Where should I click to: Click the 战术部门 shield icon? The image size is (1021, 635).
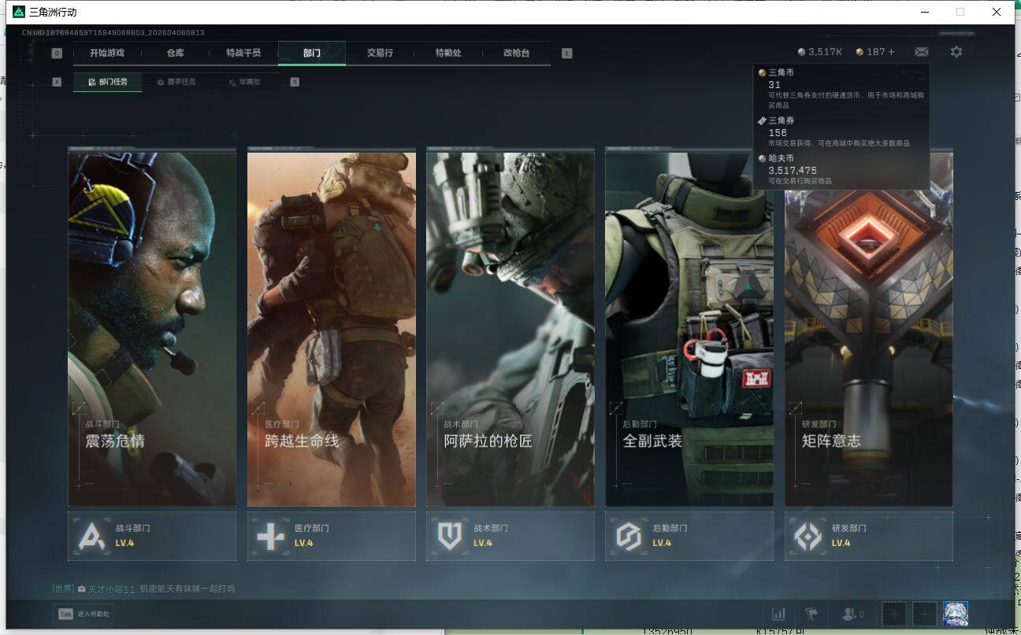[x=449, y=537]
